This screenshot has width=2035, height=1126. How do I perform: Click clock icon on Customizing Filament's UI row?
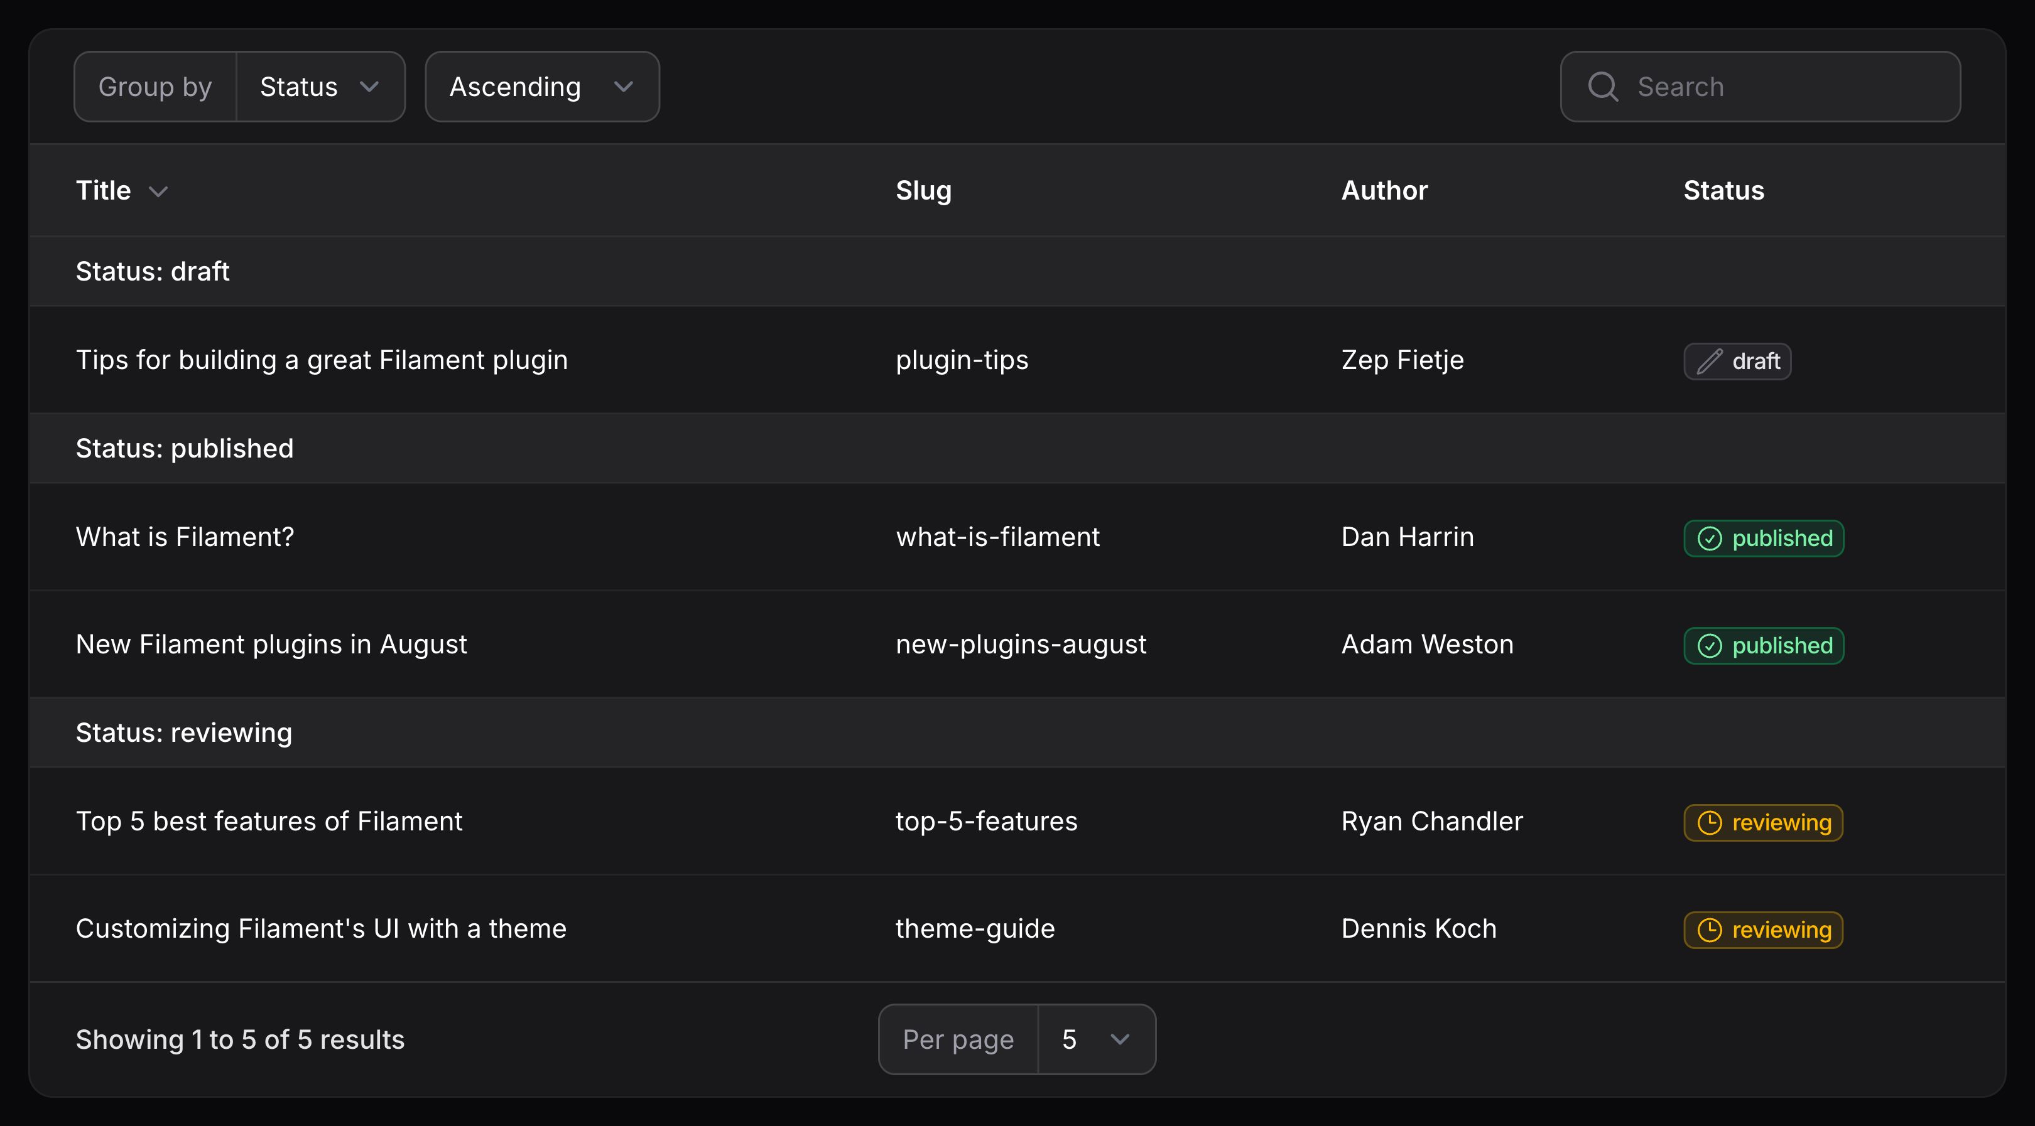[1710, 930]
